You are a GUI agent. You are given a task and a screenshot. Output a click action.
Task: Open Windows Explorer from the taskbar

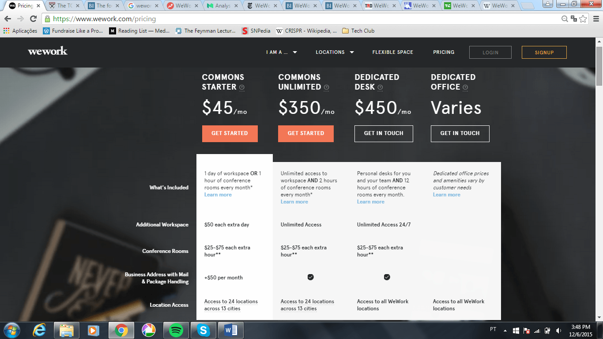coord(67,330)
